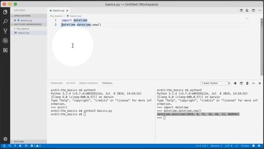Image resolution: width=264 pixels, height=149 pixels.
Task: Collapse the Untitled (Workspace) section
Action: [x=28, y=24]
